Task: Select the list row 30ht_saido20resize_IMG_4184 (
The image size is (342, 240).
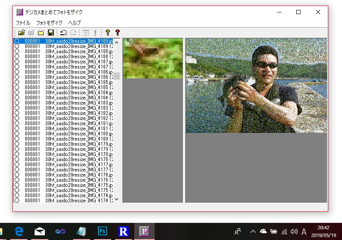Action: point(63,97)
